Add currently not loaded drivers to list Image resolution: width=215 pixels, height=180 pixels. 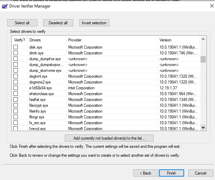109,138
